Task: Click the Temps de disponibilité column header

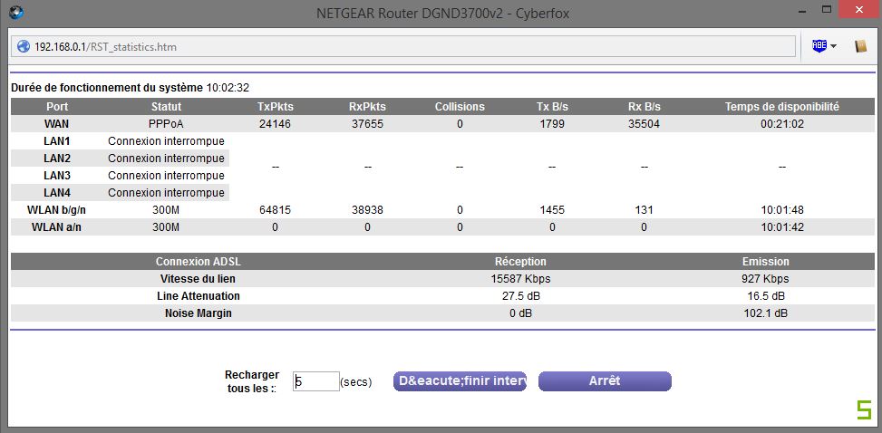Action: (x=781, y=107)
